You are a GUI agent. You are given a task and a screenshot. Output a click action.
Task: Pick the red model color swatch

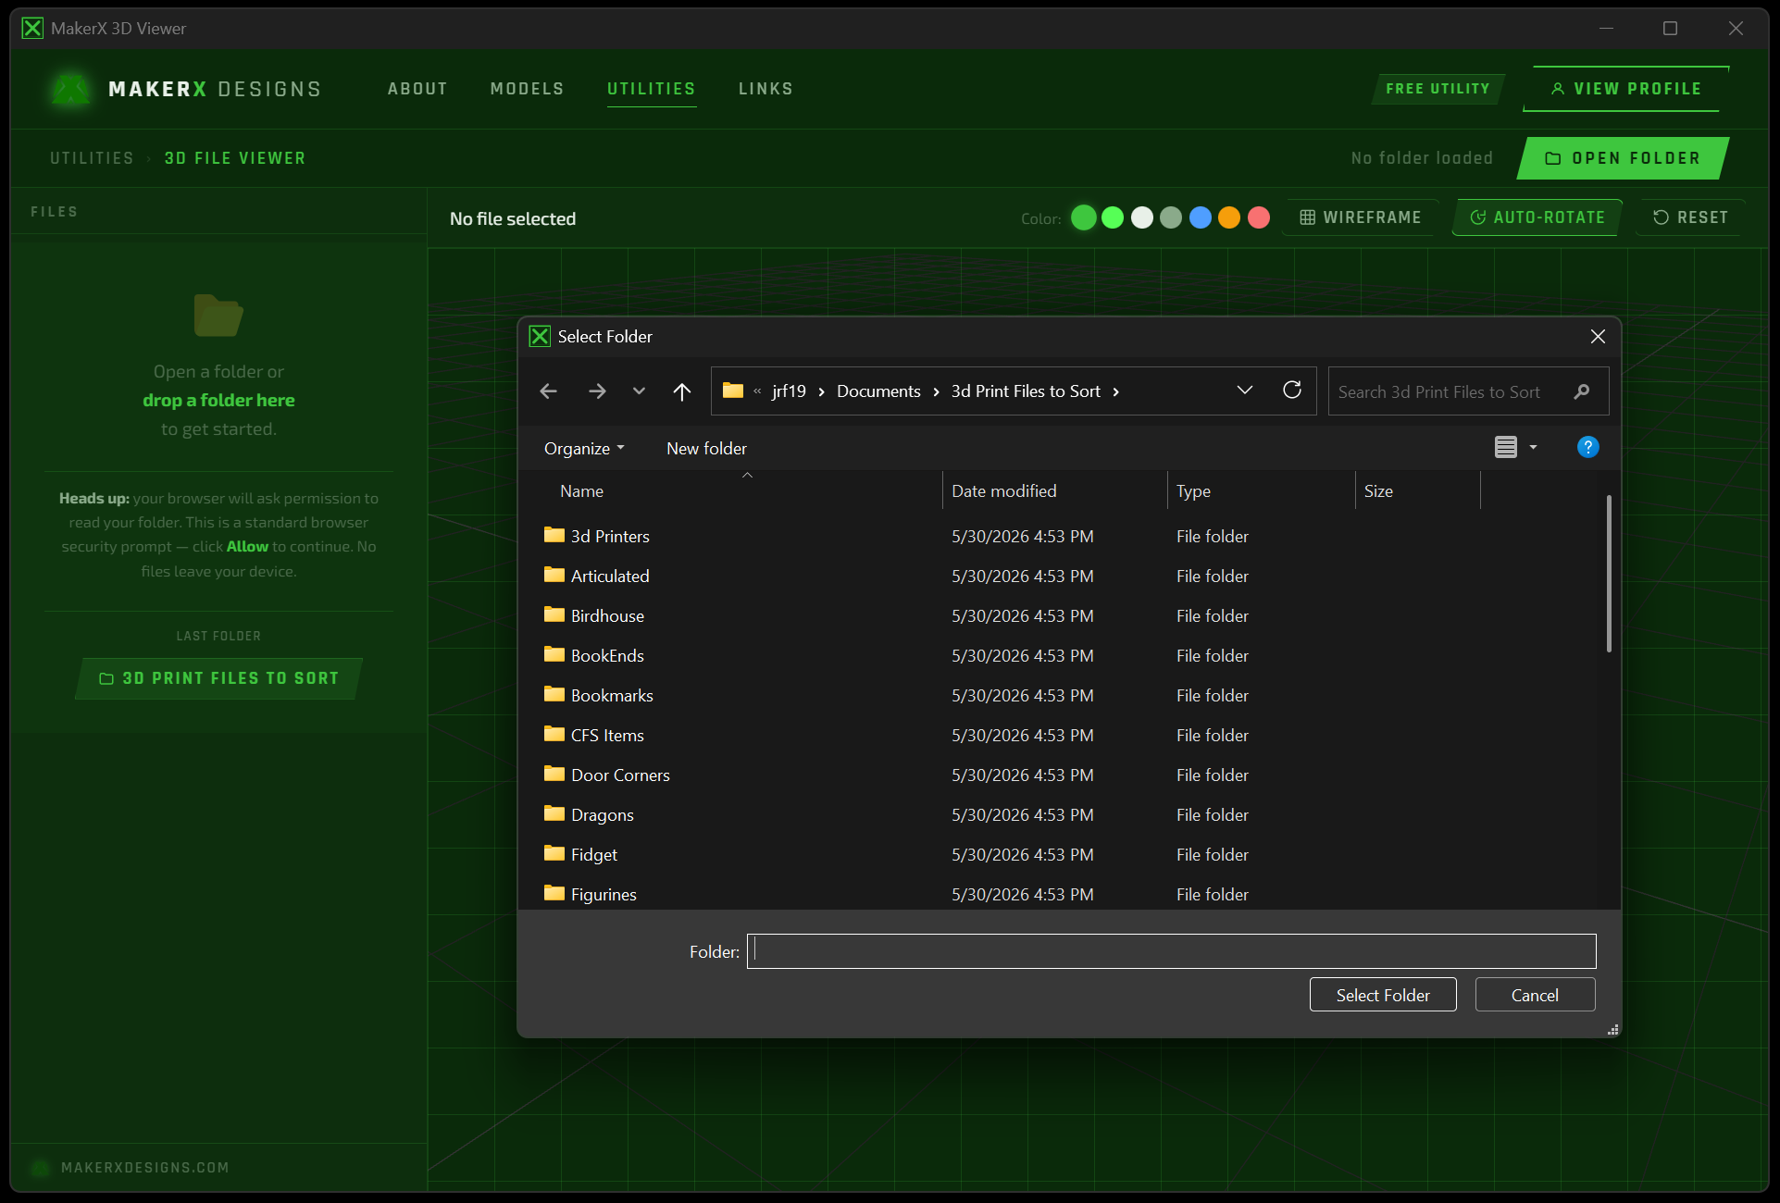click(x=1259, y=217)
